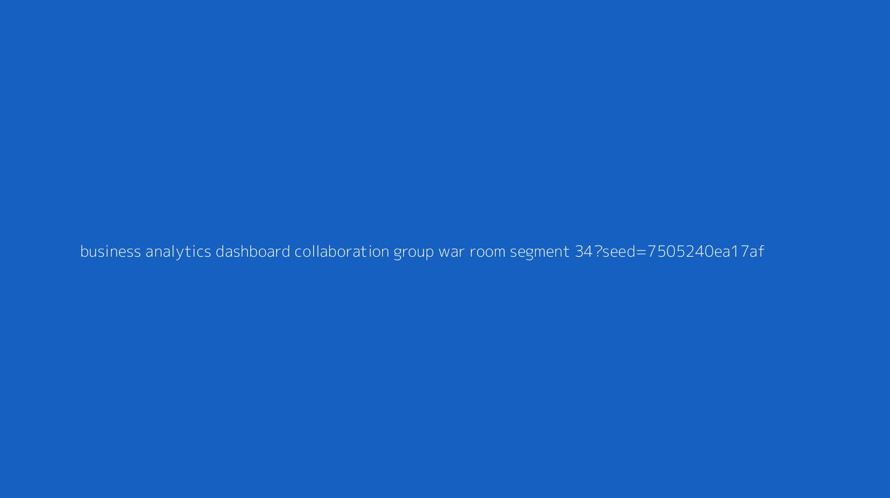890x498 pixels.
Task: Click on the word "dashboard"
Action: pos(253,251)
